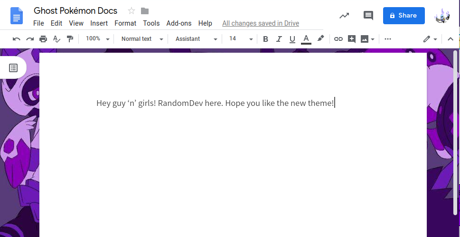
Task: Expand the editing mode dropdown arrow
Action: (x=435, y=39)
